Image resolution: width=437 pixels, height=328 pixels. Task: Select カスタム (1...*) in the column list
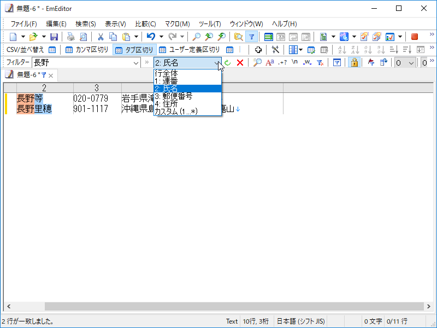pyautogui.click(x=187, y=112)
